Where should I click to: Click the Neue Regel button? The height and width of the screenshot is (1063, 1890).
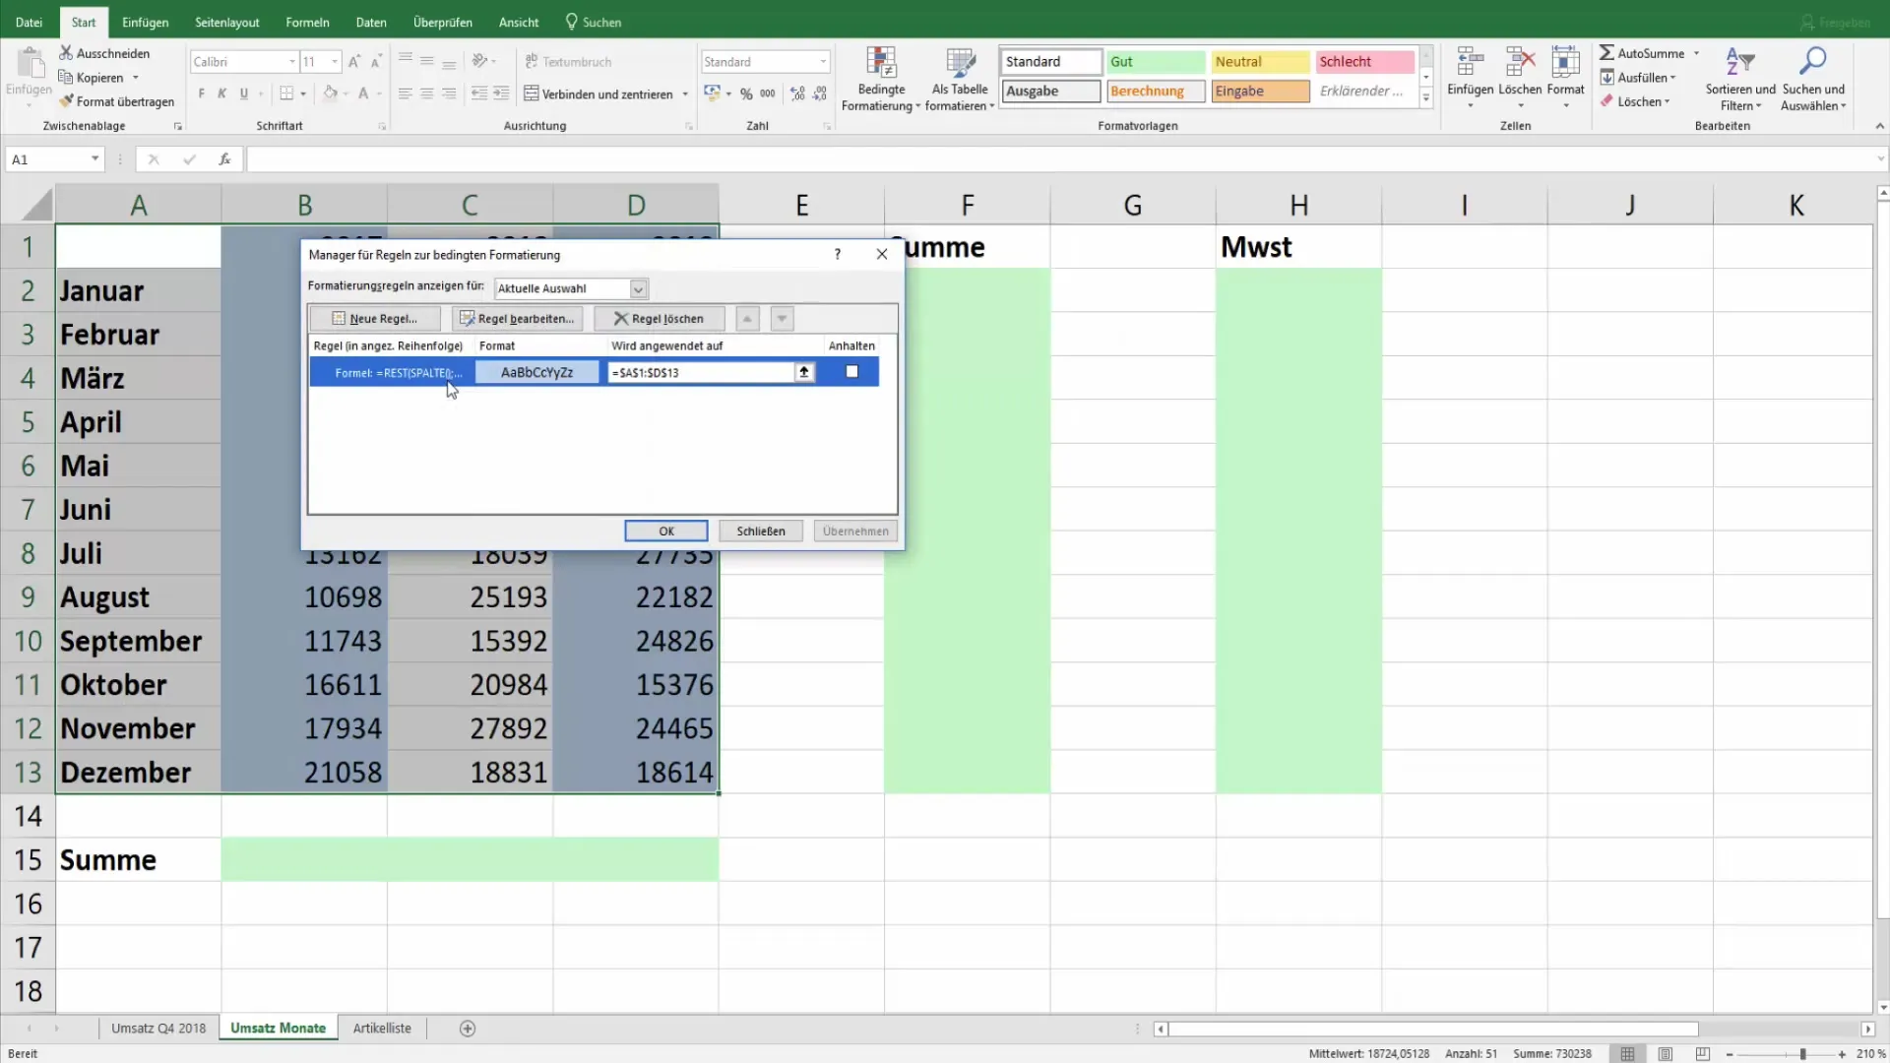click(x=375, y=319)
